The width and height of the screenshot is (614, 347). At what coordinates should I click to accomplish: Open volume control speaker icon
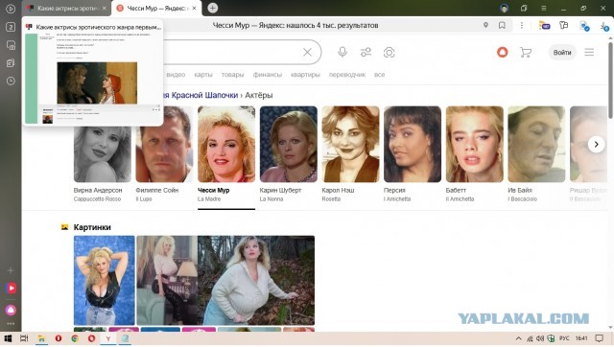pyautogui.click(x=540, y=338)
